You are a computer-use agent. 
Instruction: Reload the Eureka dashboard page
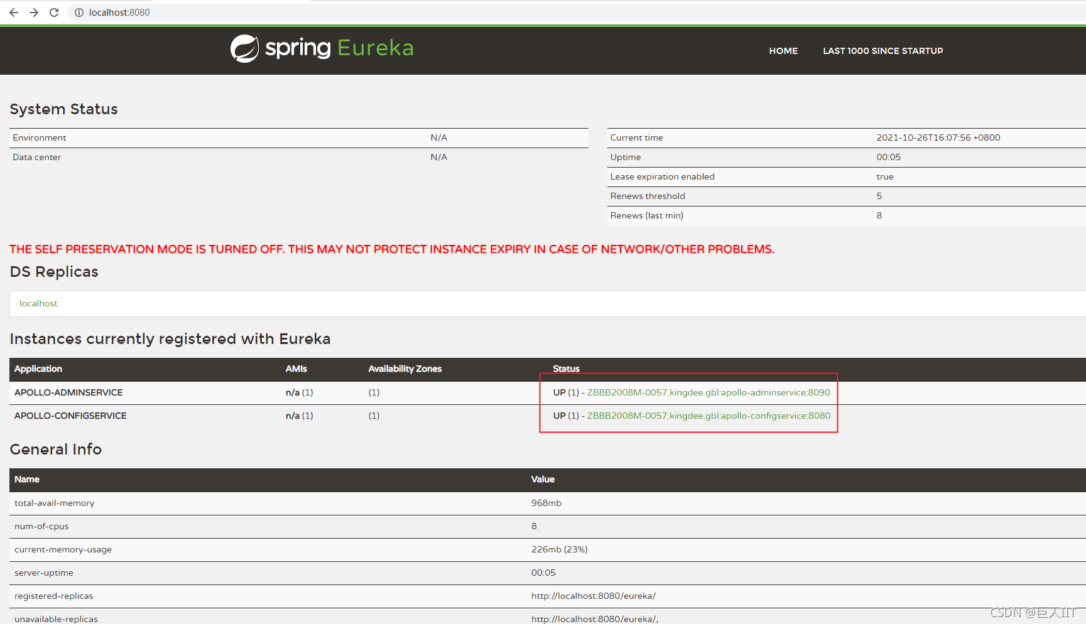pyautogui.click(x=53, y=12)
